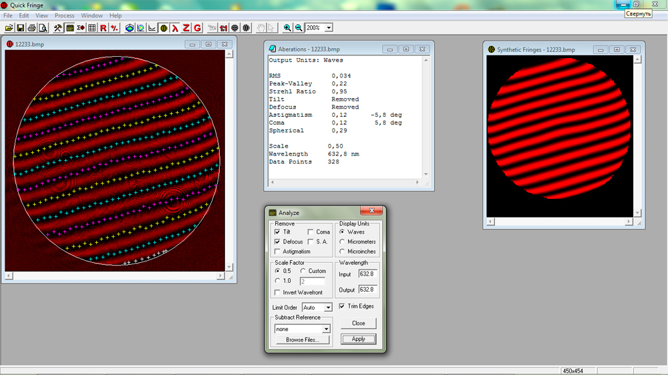This screenshot has height=375, width=668.
Task: Click the red 1:1 toolbar icon
Action: tap(224, 28)
